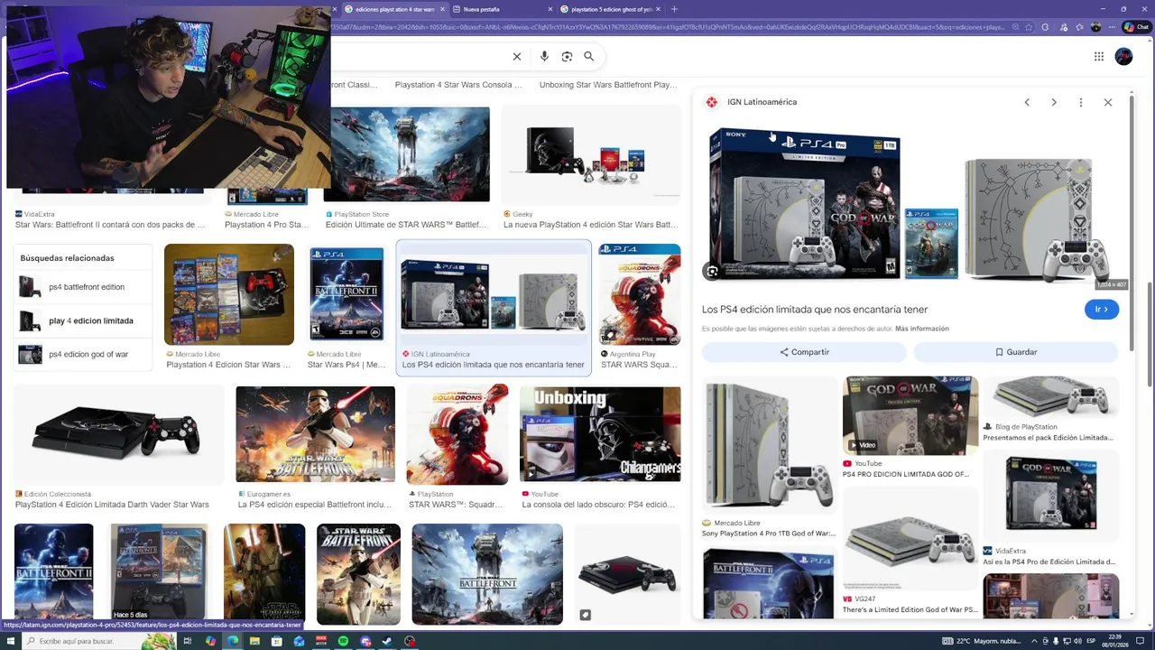Open Argentina Play Star Wars Squadrons thumbnail

point(640,294)
